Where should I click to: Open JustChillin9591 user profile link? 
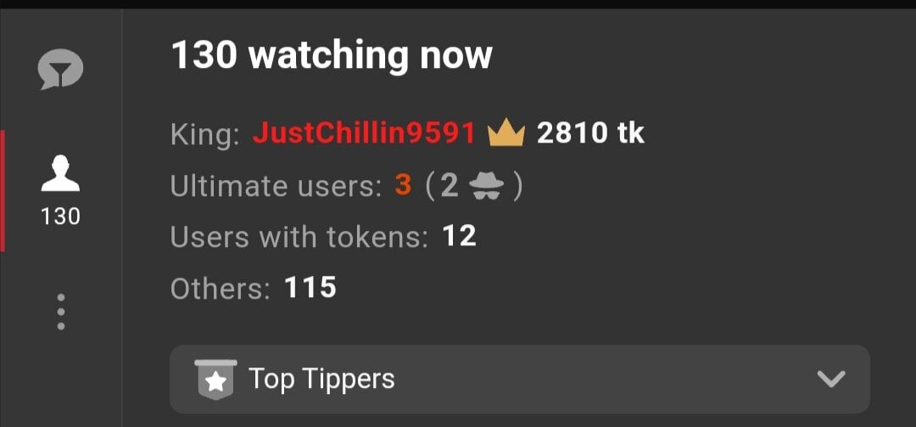coord(364,133)
